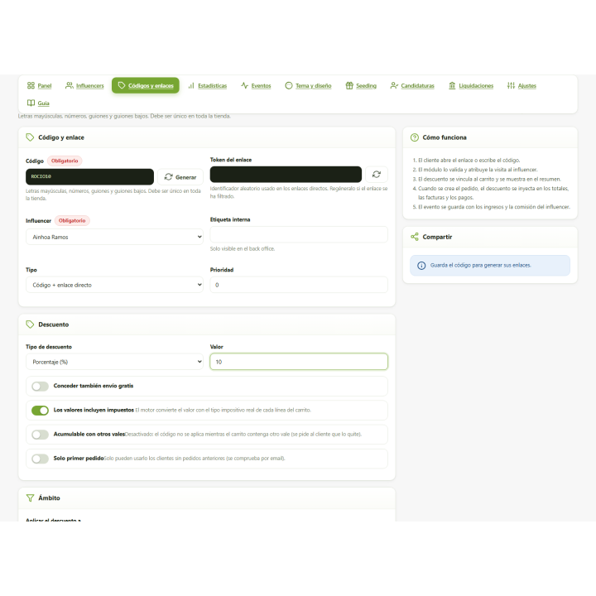Open the Guía tab

click(38, 103)
